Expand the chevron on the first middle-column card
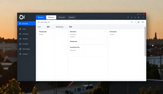The height and width of the screenshot is (94, 163). point(105,32)
